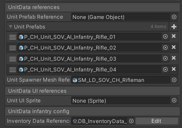
Task: Open object picker for Infantry_Rifle_03 prefab
Action: point(165,59)
